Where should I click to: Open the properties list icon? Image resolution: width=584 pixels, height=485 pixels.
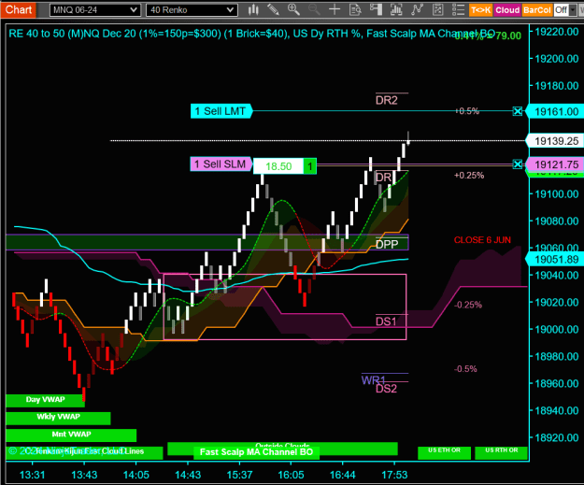pyautogui.click(x=458, y=9)
